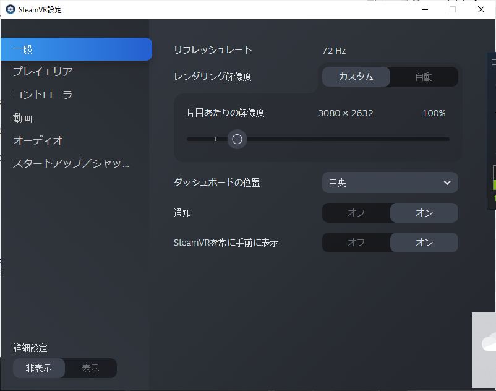This screenshot has height=391, width=496.
Task: Open the コントローラ settings section
Action: coord(43,95)
